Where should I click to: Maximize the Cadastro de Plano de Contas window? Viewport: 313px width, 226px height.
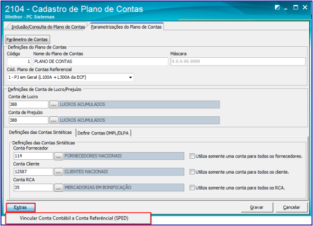point(295,7)
